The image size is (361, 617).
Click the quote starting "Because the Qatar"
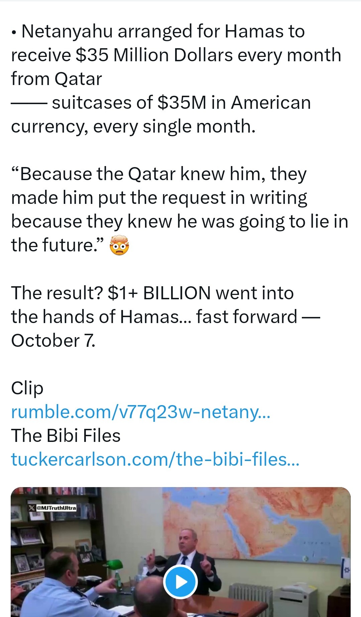click(159, 174)
